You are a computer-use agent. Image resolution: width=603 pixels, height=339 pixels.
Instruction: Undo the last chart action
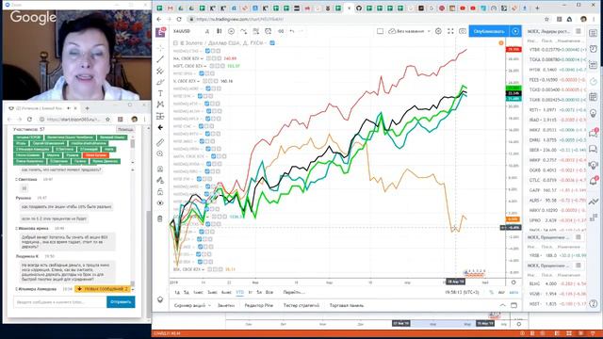(292, 31)
